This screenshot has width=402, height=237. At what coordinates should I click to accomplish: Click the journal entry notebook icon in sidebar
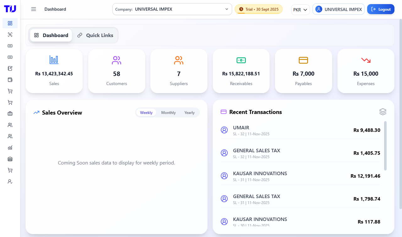[x=10, y=68]
